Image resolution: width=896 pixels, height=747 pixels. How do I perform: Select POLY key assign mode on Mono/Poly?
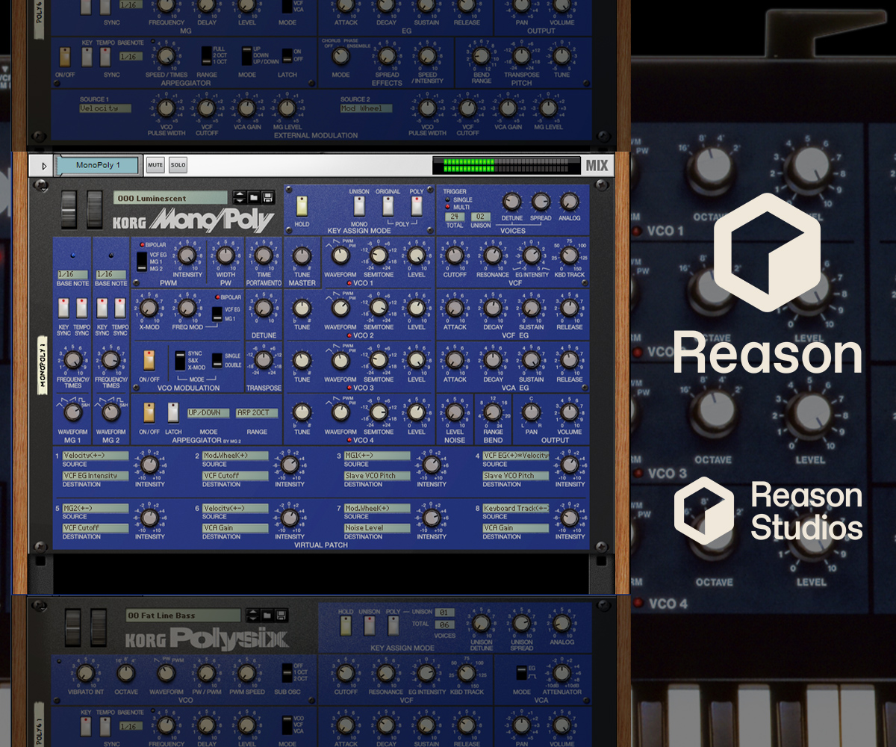click(x=416, y=206)
